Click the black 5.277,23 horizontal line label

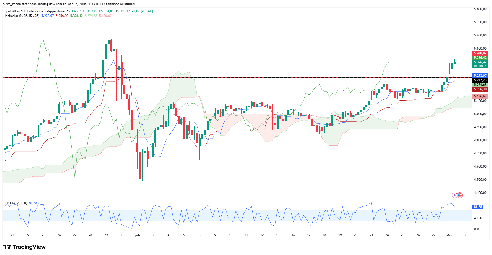point(480,80)
